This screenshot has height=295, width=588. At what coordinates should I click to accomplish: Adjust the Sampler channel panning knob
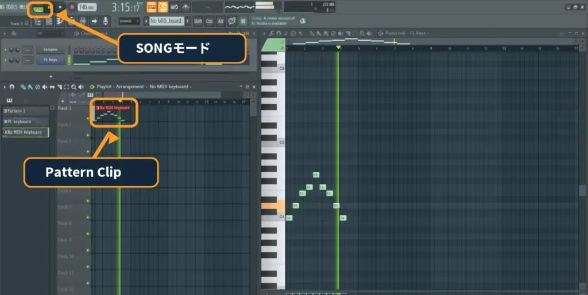click(11, 50)
